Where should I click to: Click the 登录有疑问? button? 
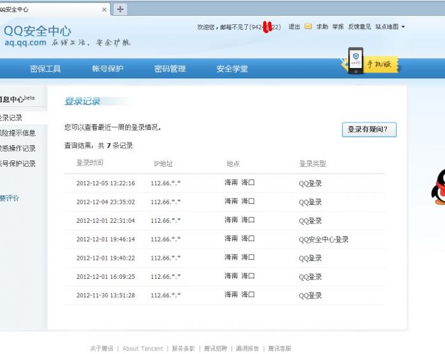(369, 129)
